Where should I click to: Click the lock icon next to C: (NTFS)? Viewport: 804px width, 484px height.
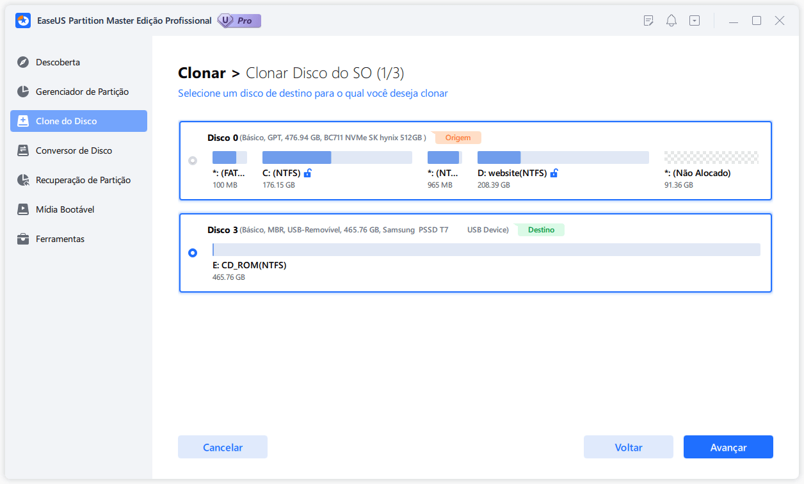308,173
